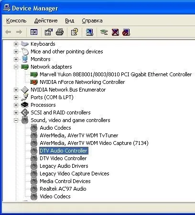Expand the Monitors node
Viewport: 195px width, 215px height.
click(16, 59)
